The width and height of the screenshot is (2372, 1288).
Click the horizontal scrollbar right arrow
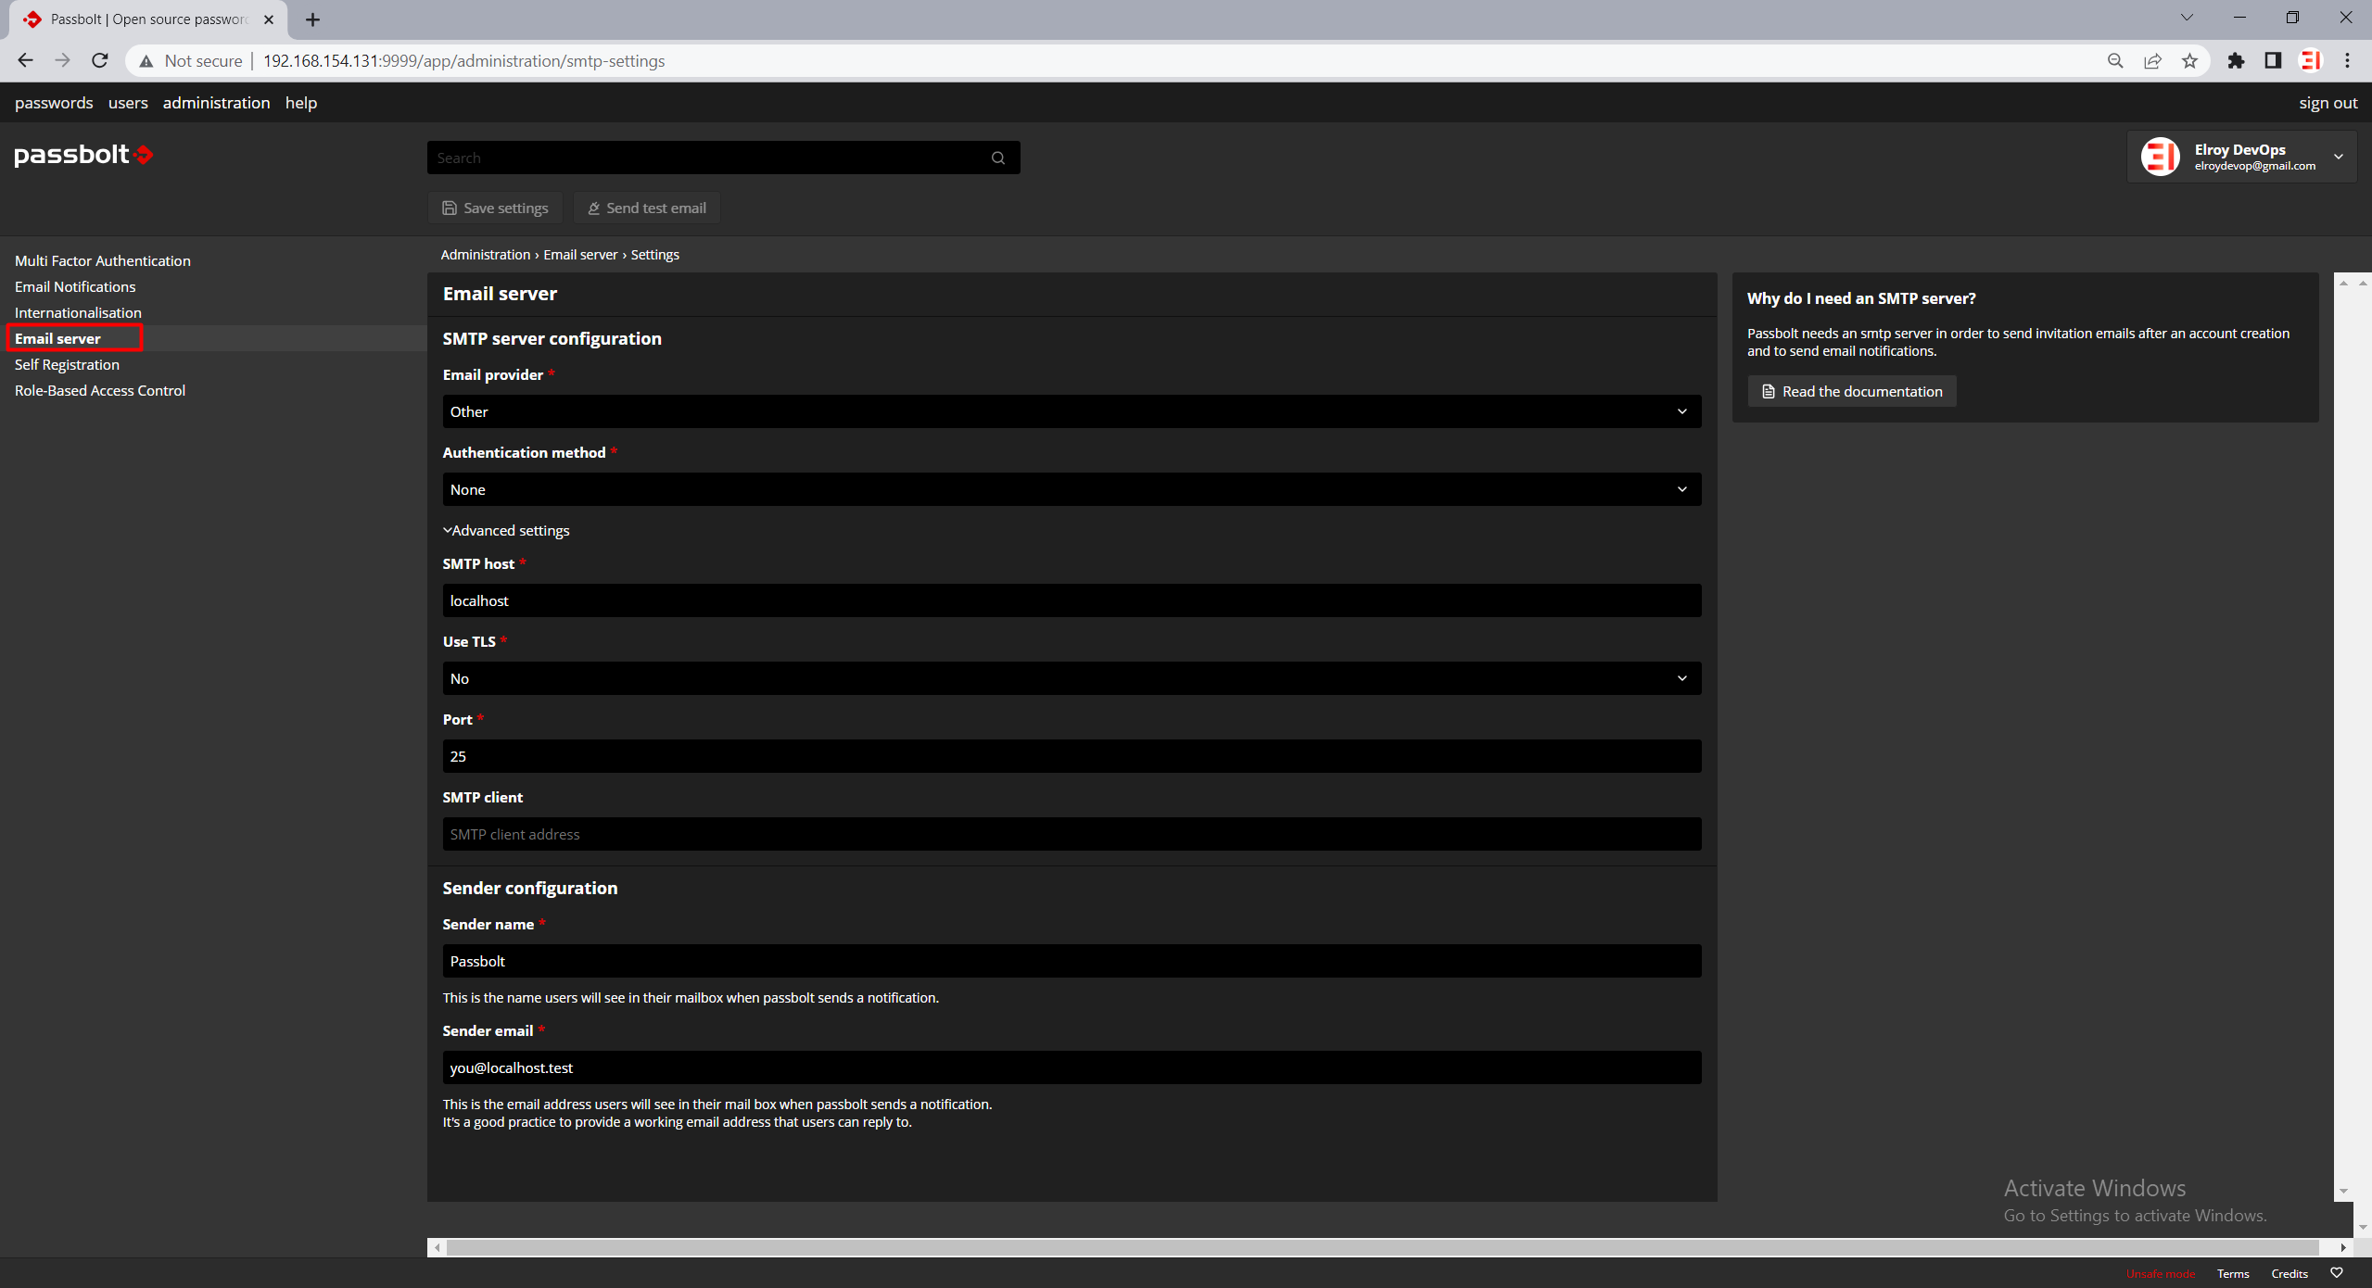[x=2343, y=1247]
